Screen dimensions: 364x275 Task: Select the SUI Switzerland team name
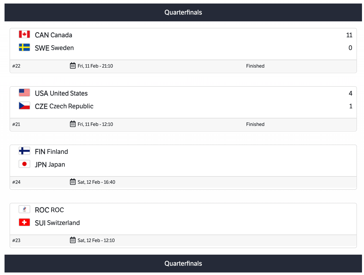coord(57,223)
